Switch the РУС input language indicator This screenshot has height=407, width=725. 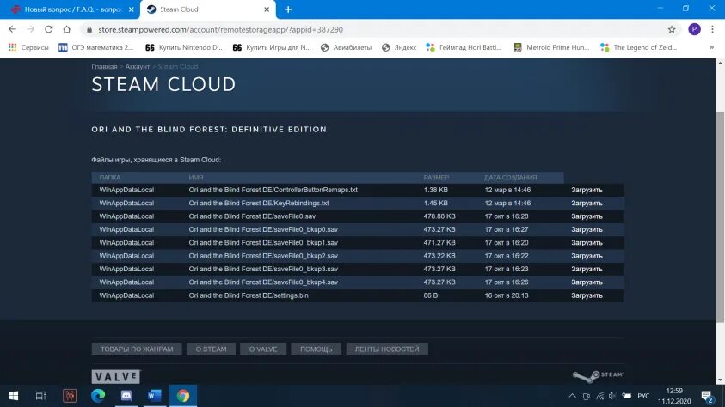pos(643,396)
